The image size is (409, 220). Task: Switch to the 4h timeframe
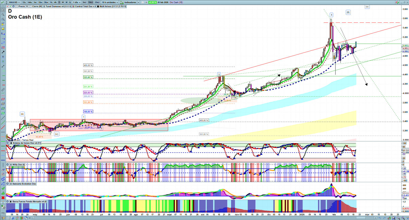coord(55,2)
